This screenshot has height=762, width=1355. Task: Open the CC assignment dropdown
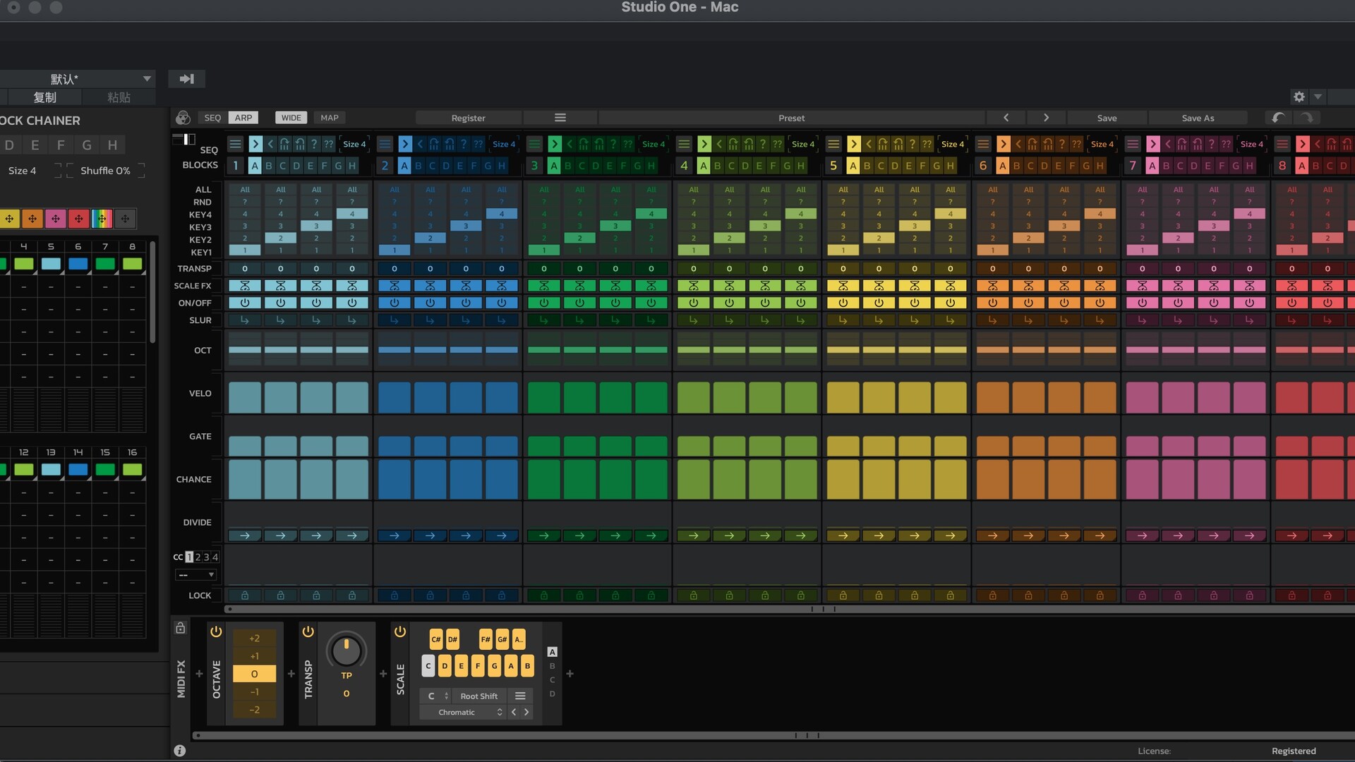point(196,575)
